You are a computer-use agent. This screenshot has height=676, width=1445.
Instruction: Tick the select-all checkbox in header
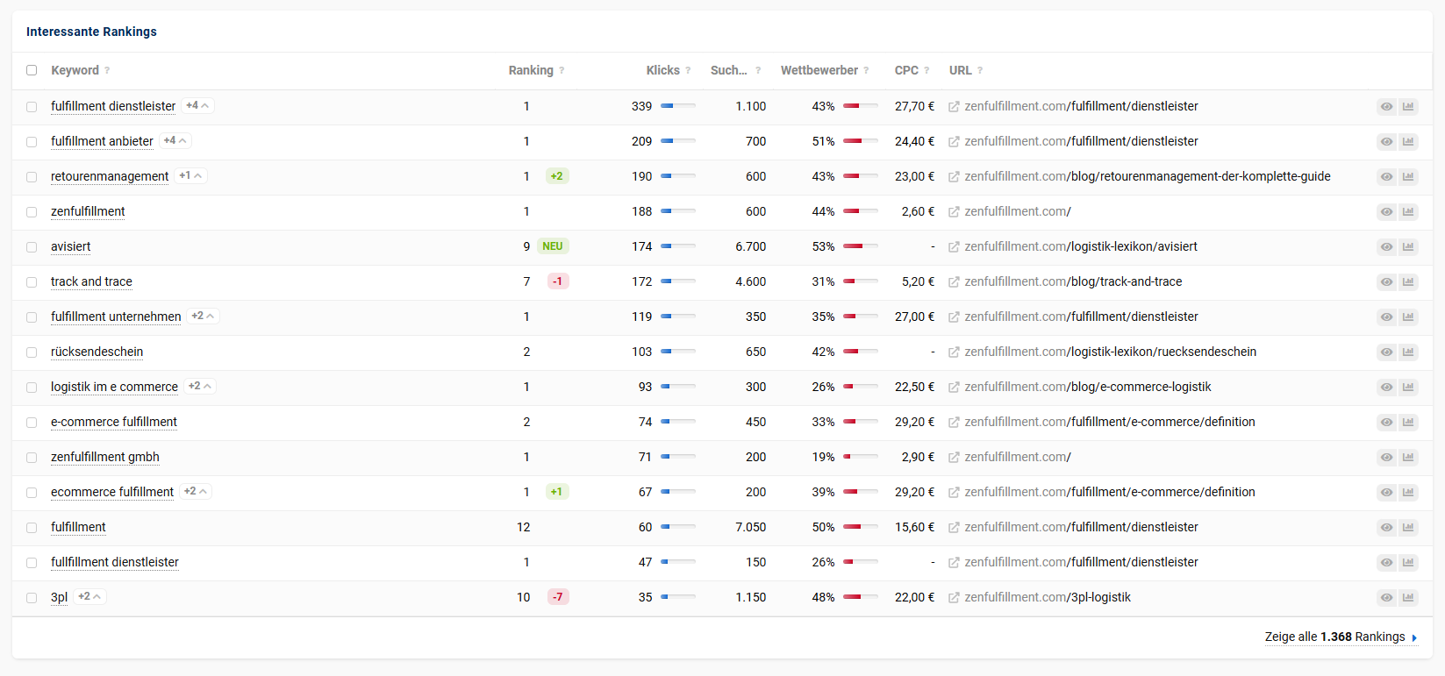point(32,70)
